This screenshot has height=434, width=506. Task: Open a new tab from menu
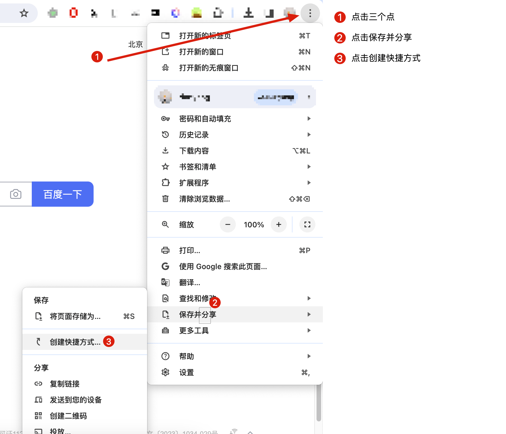point(205,36)
